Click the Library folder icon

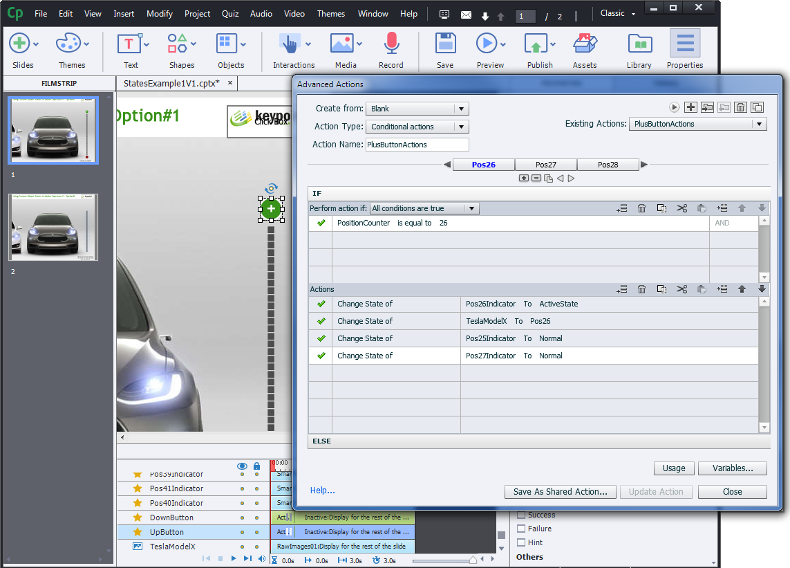coord(639,45)
